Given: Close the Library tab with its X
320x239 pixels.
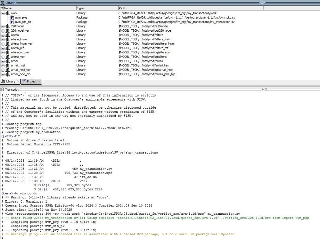Looking at the screenshot, I should click(18, 81).
